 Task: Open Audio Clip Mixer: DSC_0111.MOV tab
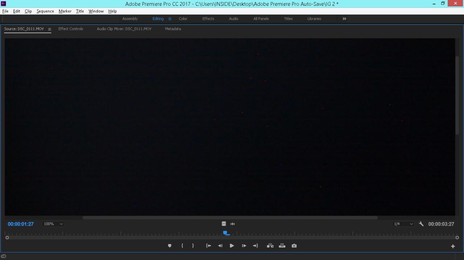[124, 29]
